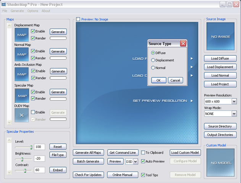Click the DUDV Map disabled thumbnail
The height and width of the screenshot is (183, 241).
coord(21,115)
